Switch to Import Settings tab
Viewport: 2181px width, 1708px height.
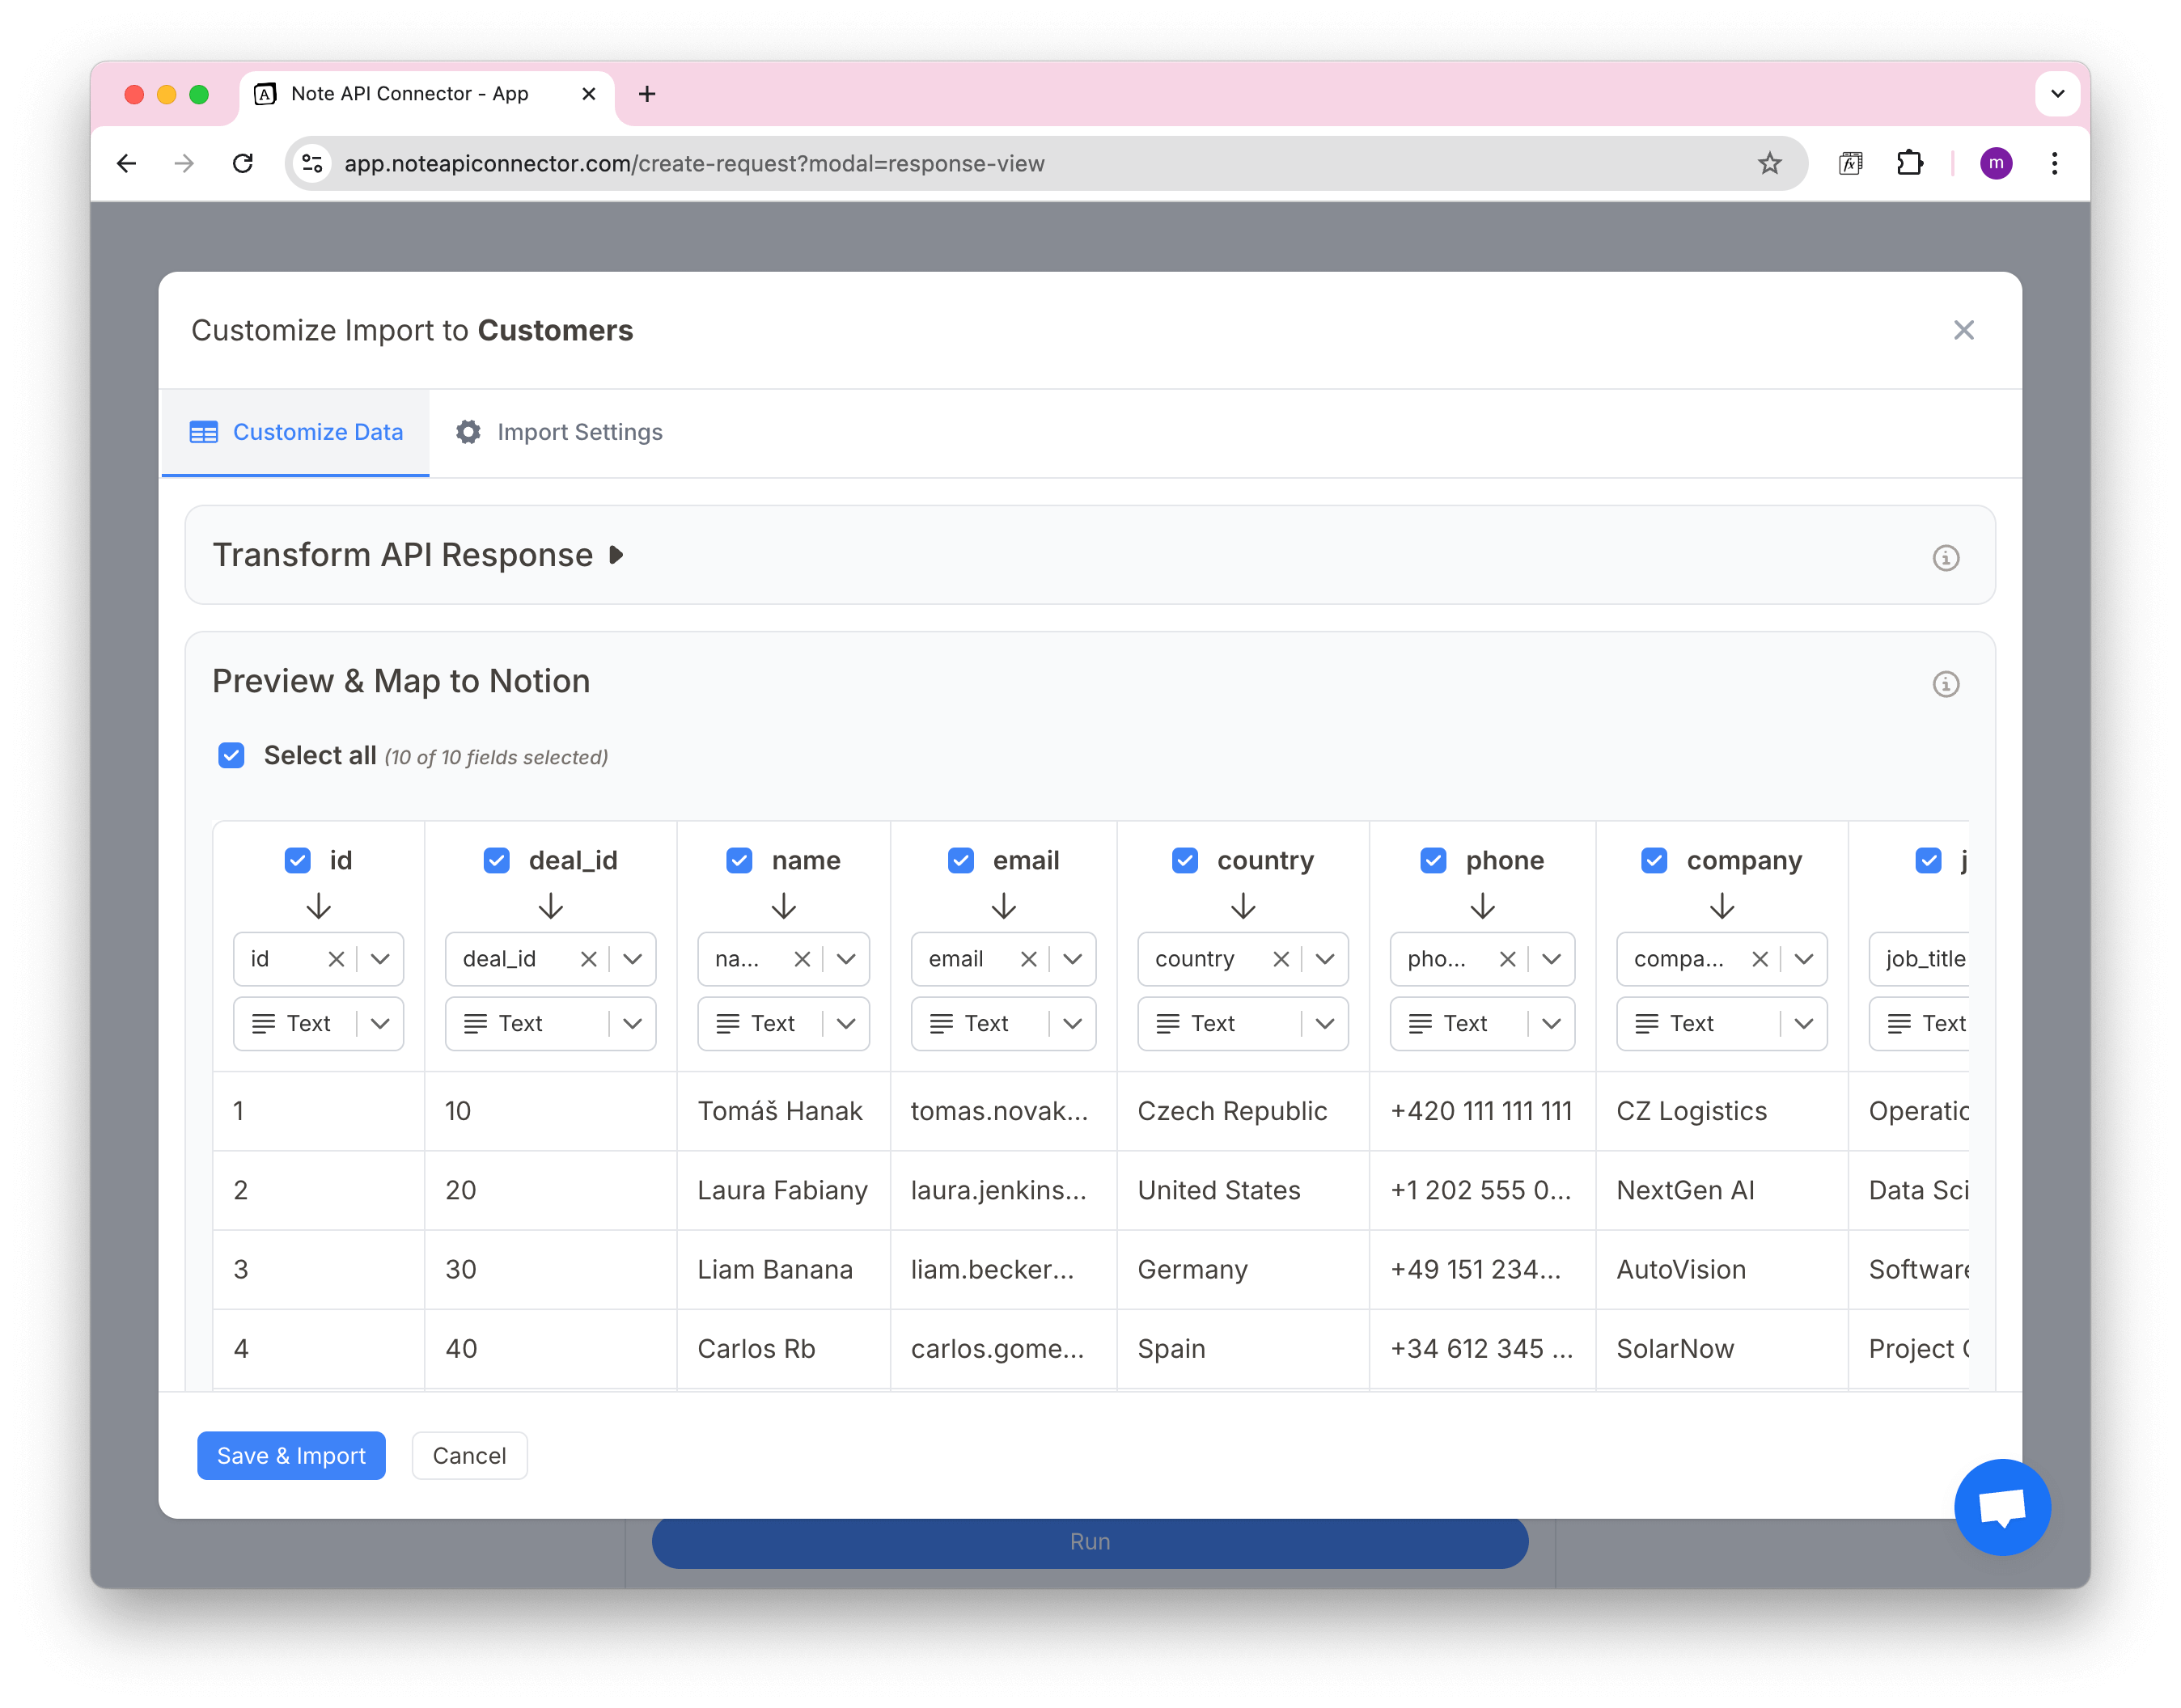[559, 432]
